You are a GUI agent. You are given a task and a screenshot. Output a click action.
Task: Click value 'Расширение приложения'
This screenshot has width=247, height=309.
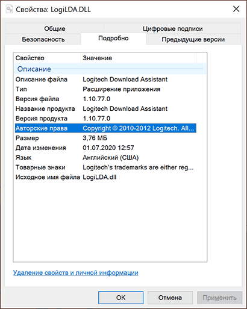pos(121,89)
